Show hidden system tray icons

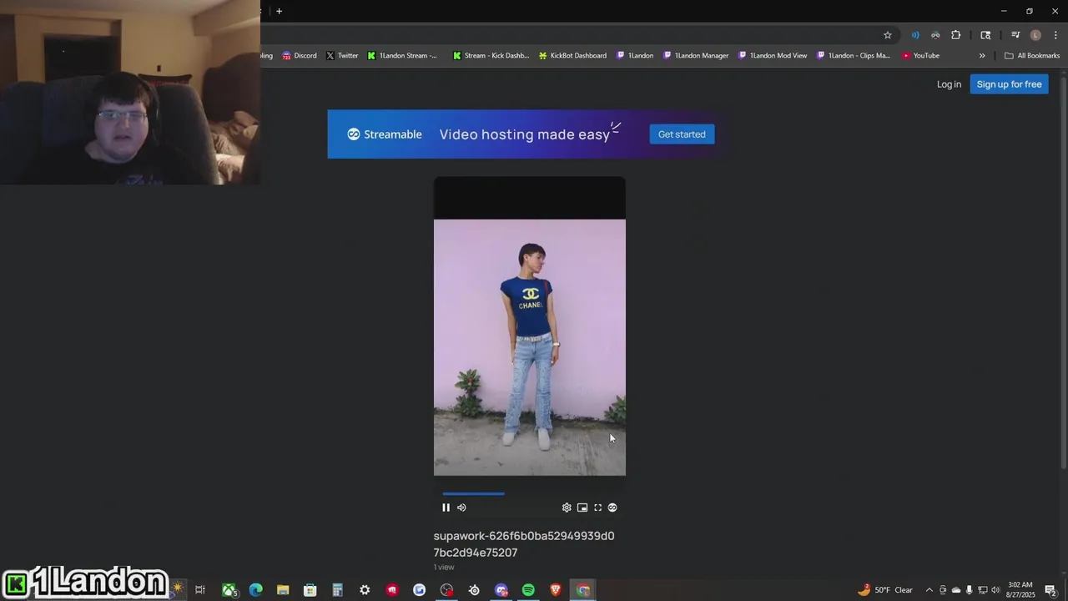pos(929,590)
